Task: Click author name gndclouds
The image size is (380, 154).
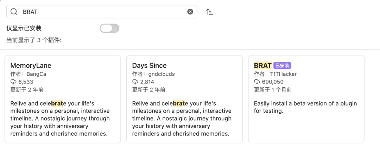Action: 161,74
